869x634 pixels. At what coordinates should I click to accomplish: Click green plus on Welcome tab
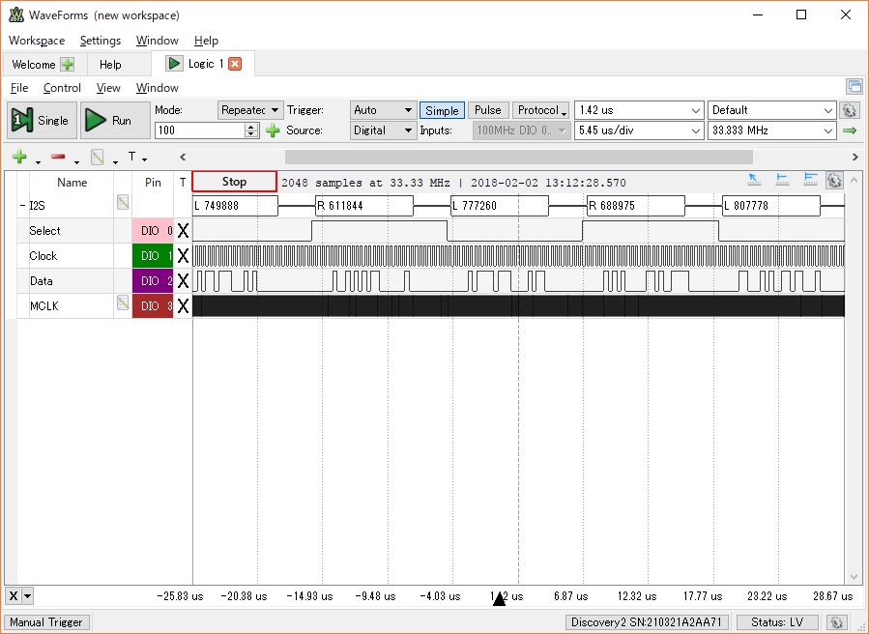point(67,65)
